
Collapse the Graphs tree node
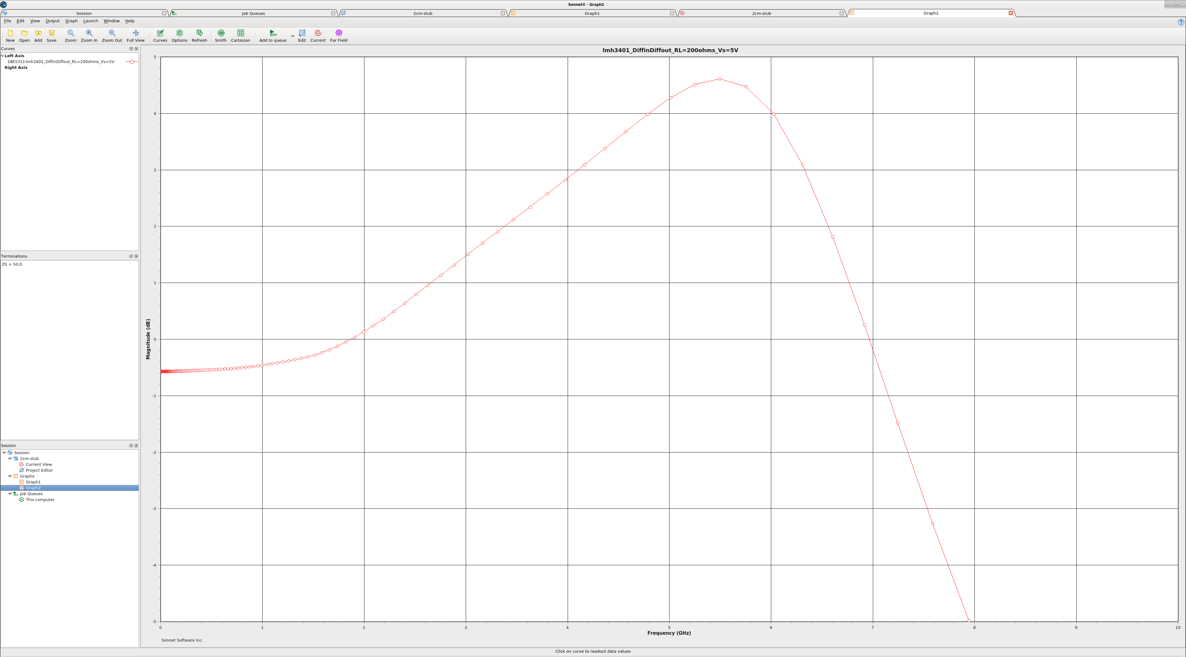[10, 476]
